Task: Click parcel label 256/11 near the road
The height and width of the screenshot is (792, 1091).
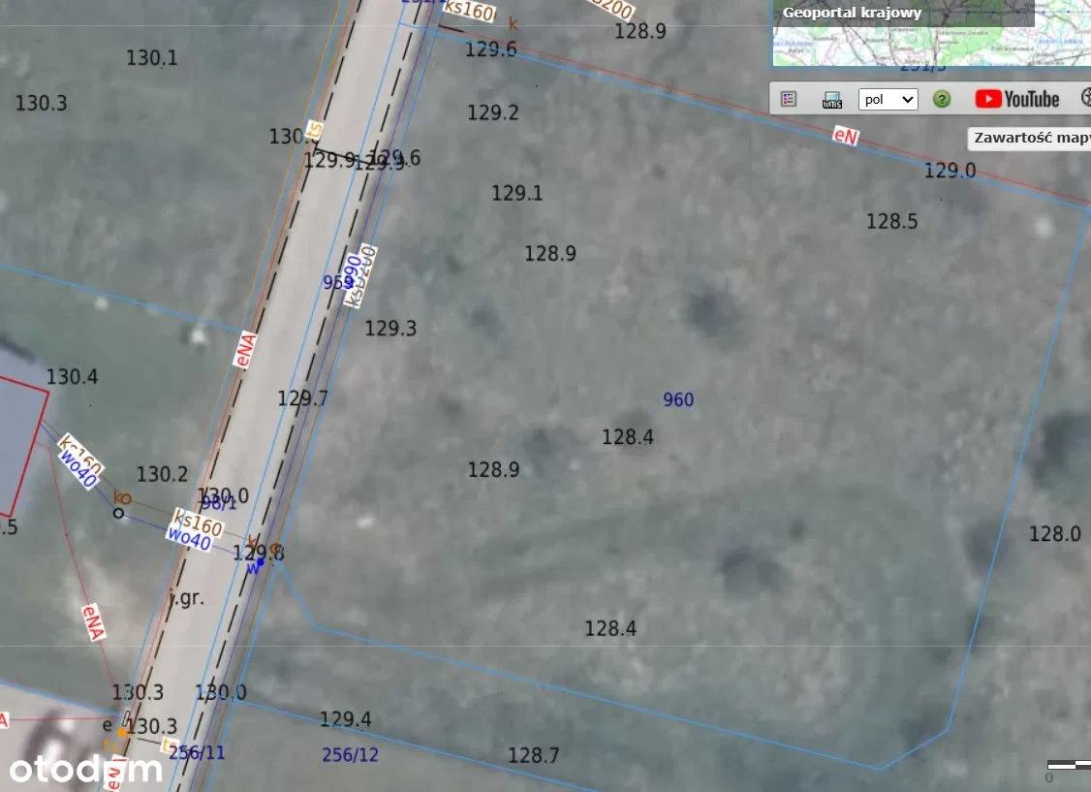Action: pyautogui.click(x=197, y=752)
